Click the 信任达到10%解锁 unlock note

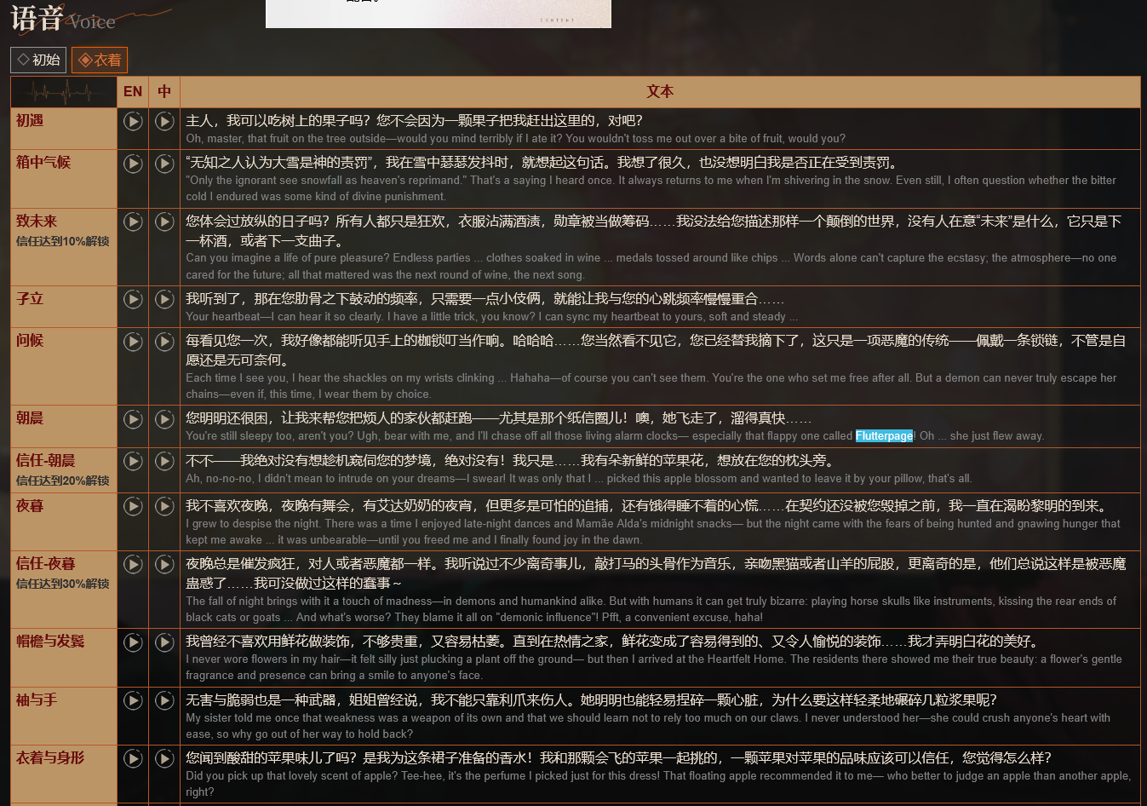63,241
